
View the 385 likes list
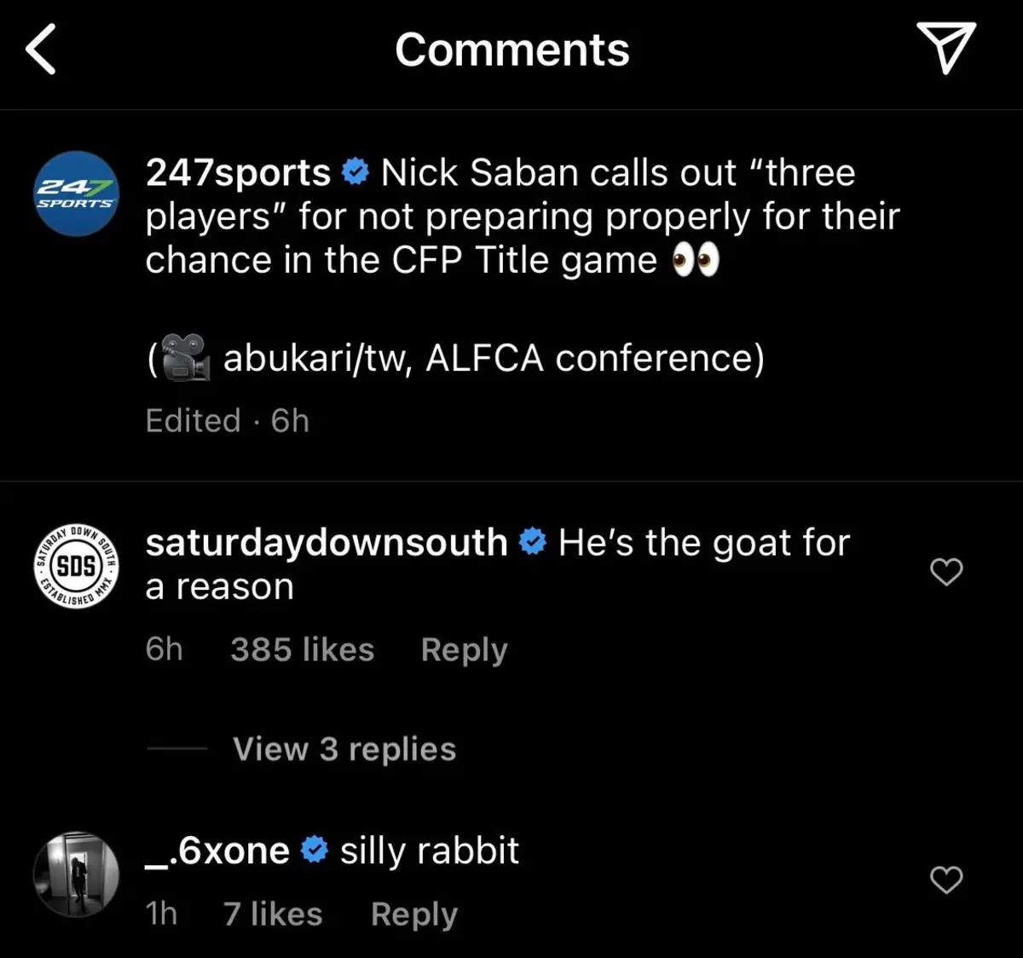(x=302, y=649)
